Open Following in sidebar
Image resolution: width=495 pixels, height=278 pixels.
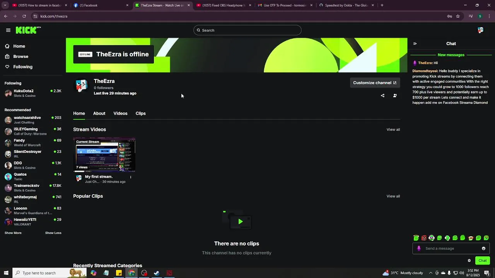pos(19,67)
